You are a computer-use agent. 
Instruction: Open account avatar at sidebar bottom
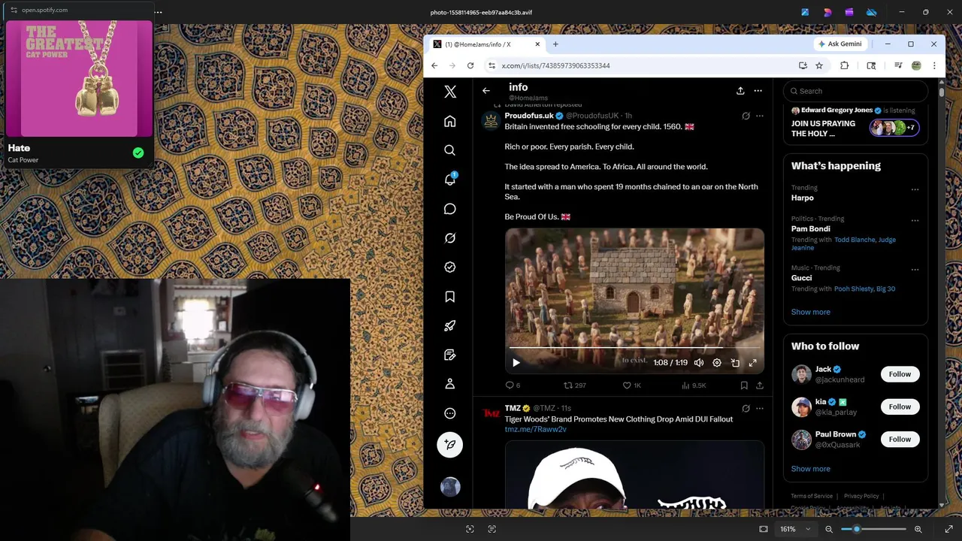pyautogui.click(x=449, y=487)
